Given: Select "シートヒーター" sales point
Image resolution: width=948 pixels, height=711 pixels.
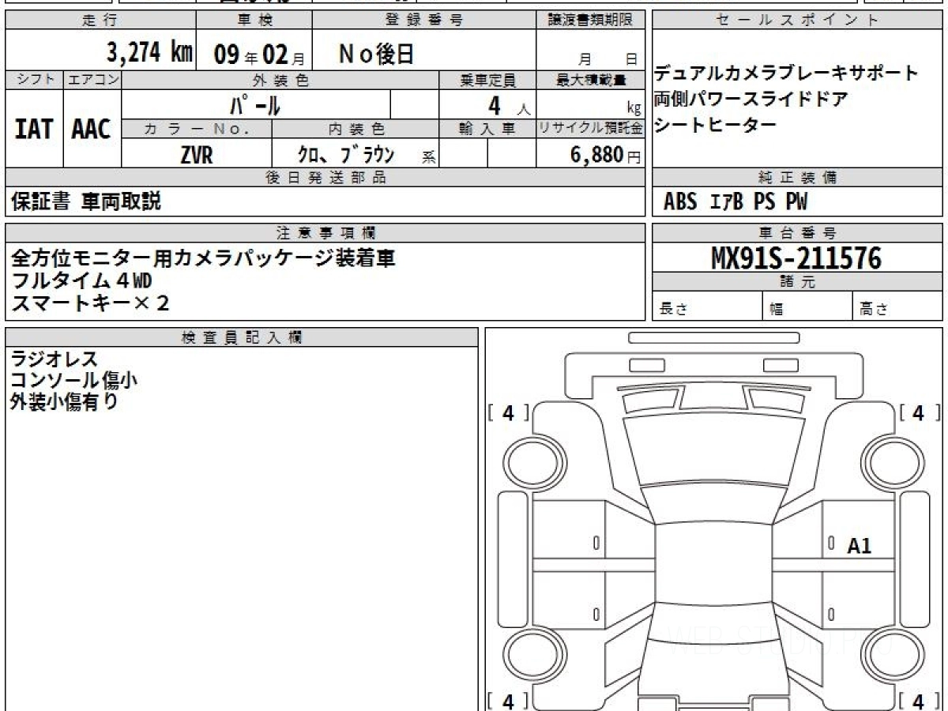Looking at the screenshot, I should coord(716,124).
